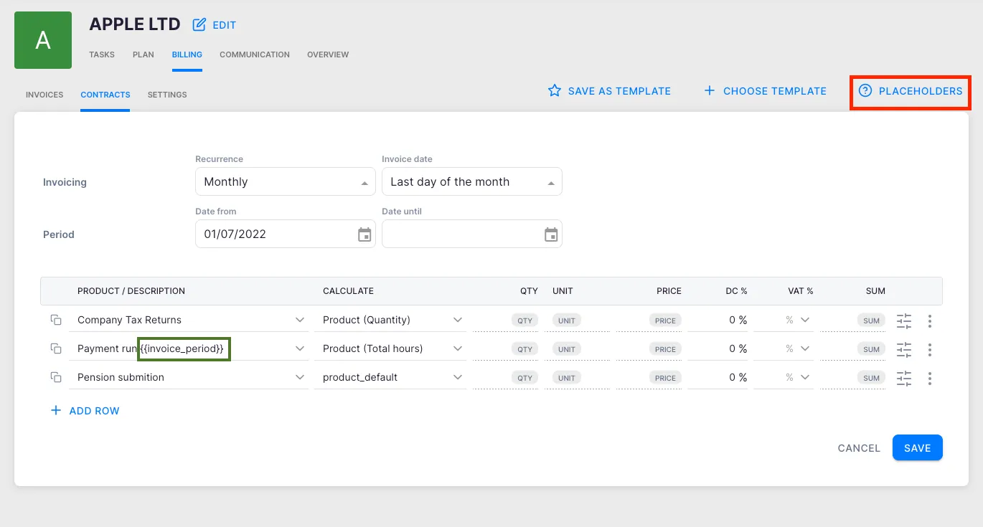Click the copy icon beside Company Tax Returns
This screenshot has width=983, height=527.
tap(55, 320)
